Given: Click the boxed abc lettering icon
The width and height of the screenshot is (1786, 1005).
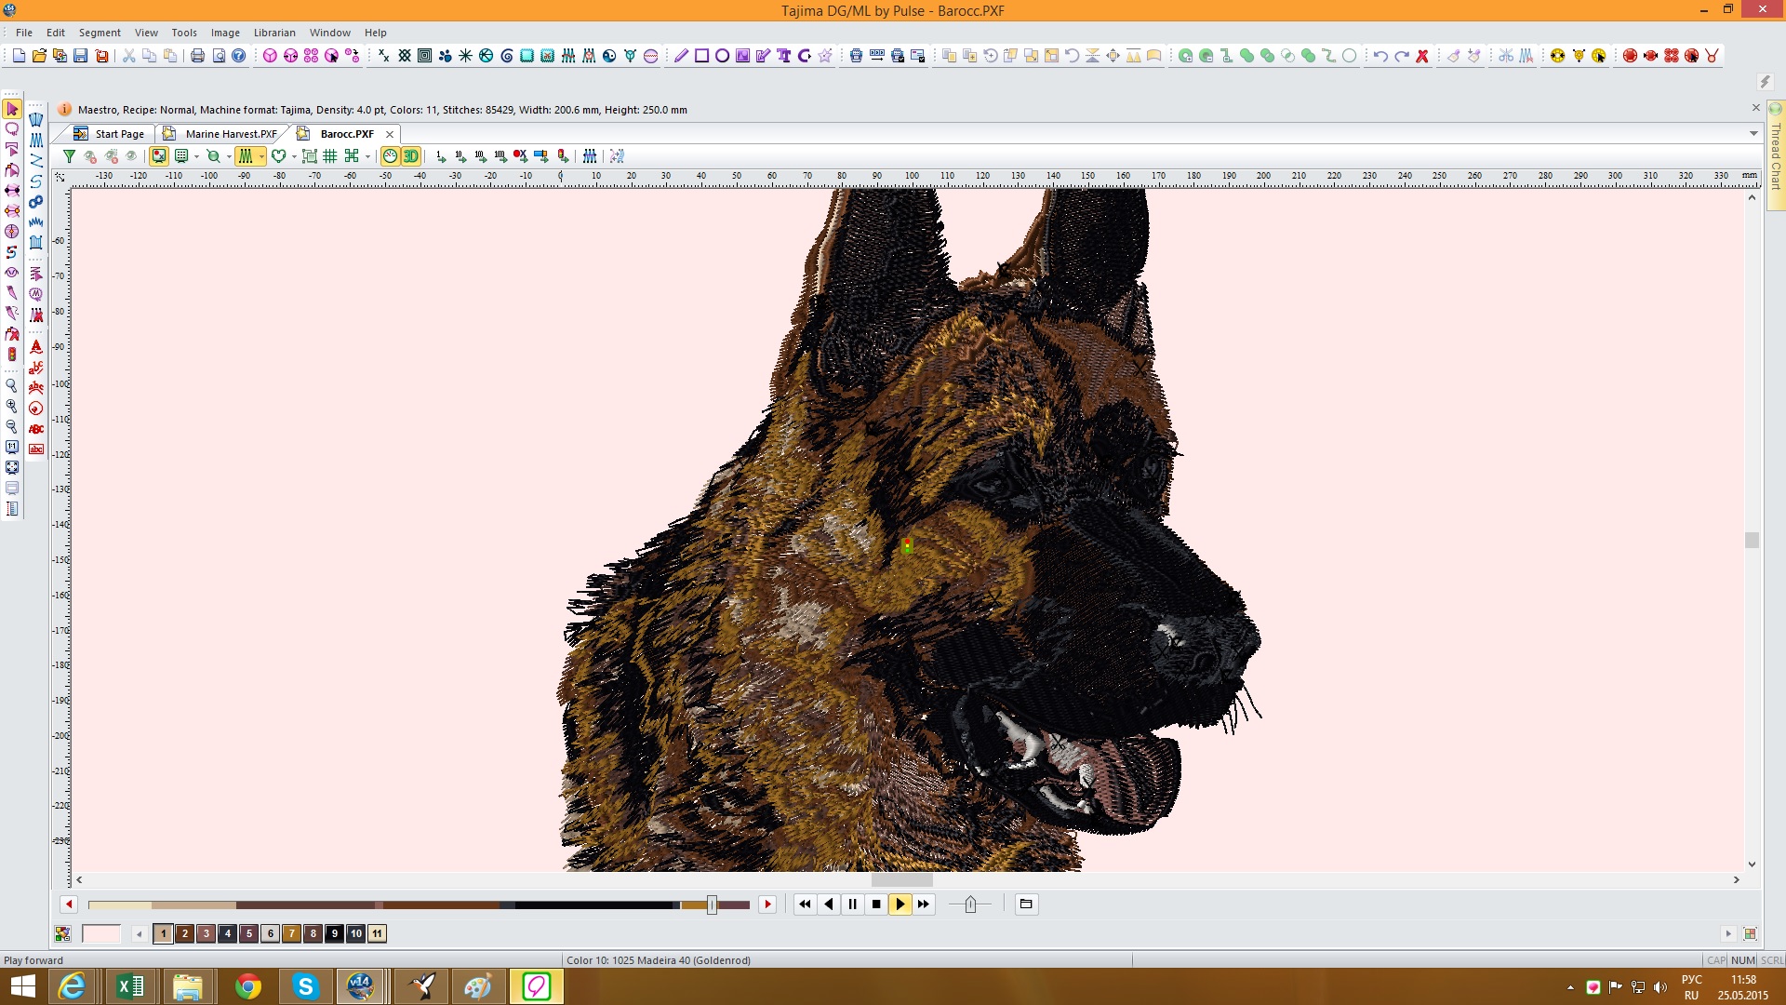Looking at the screenshot, I should tap(36, 449).
